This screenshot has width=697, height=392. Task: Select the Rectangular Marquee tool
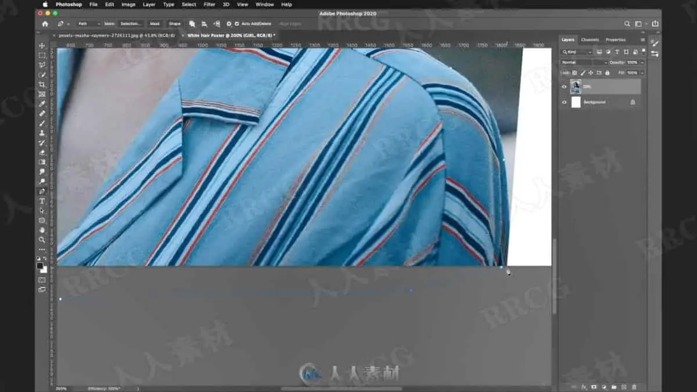[x=42, y=56]
